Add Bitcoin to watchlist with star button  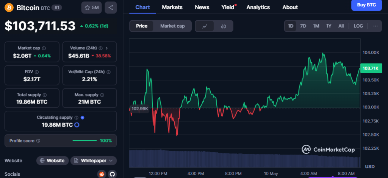tap(91, 8)
